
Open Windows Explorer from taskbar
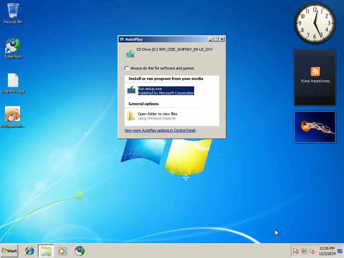click(x=46, y=251)
